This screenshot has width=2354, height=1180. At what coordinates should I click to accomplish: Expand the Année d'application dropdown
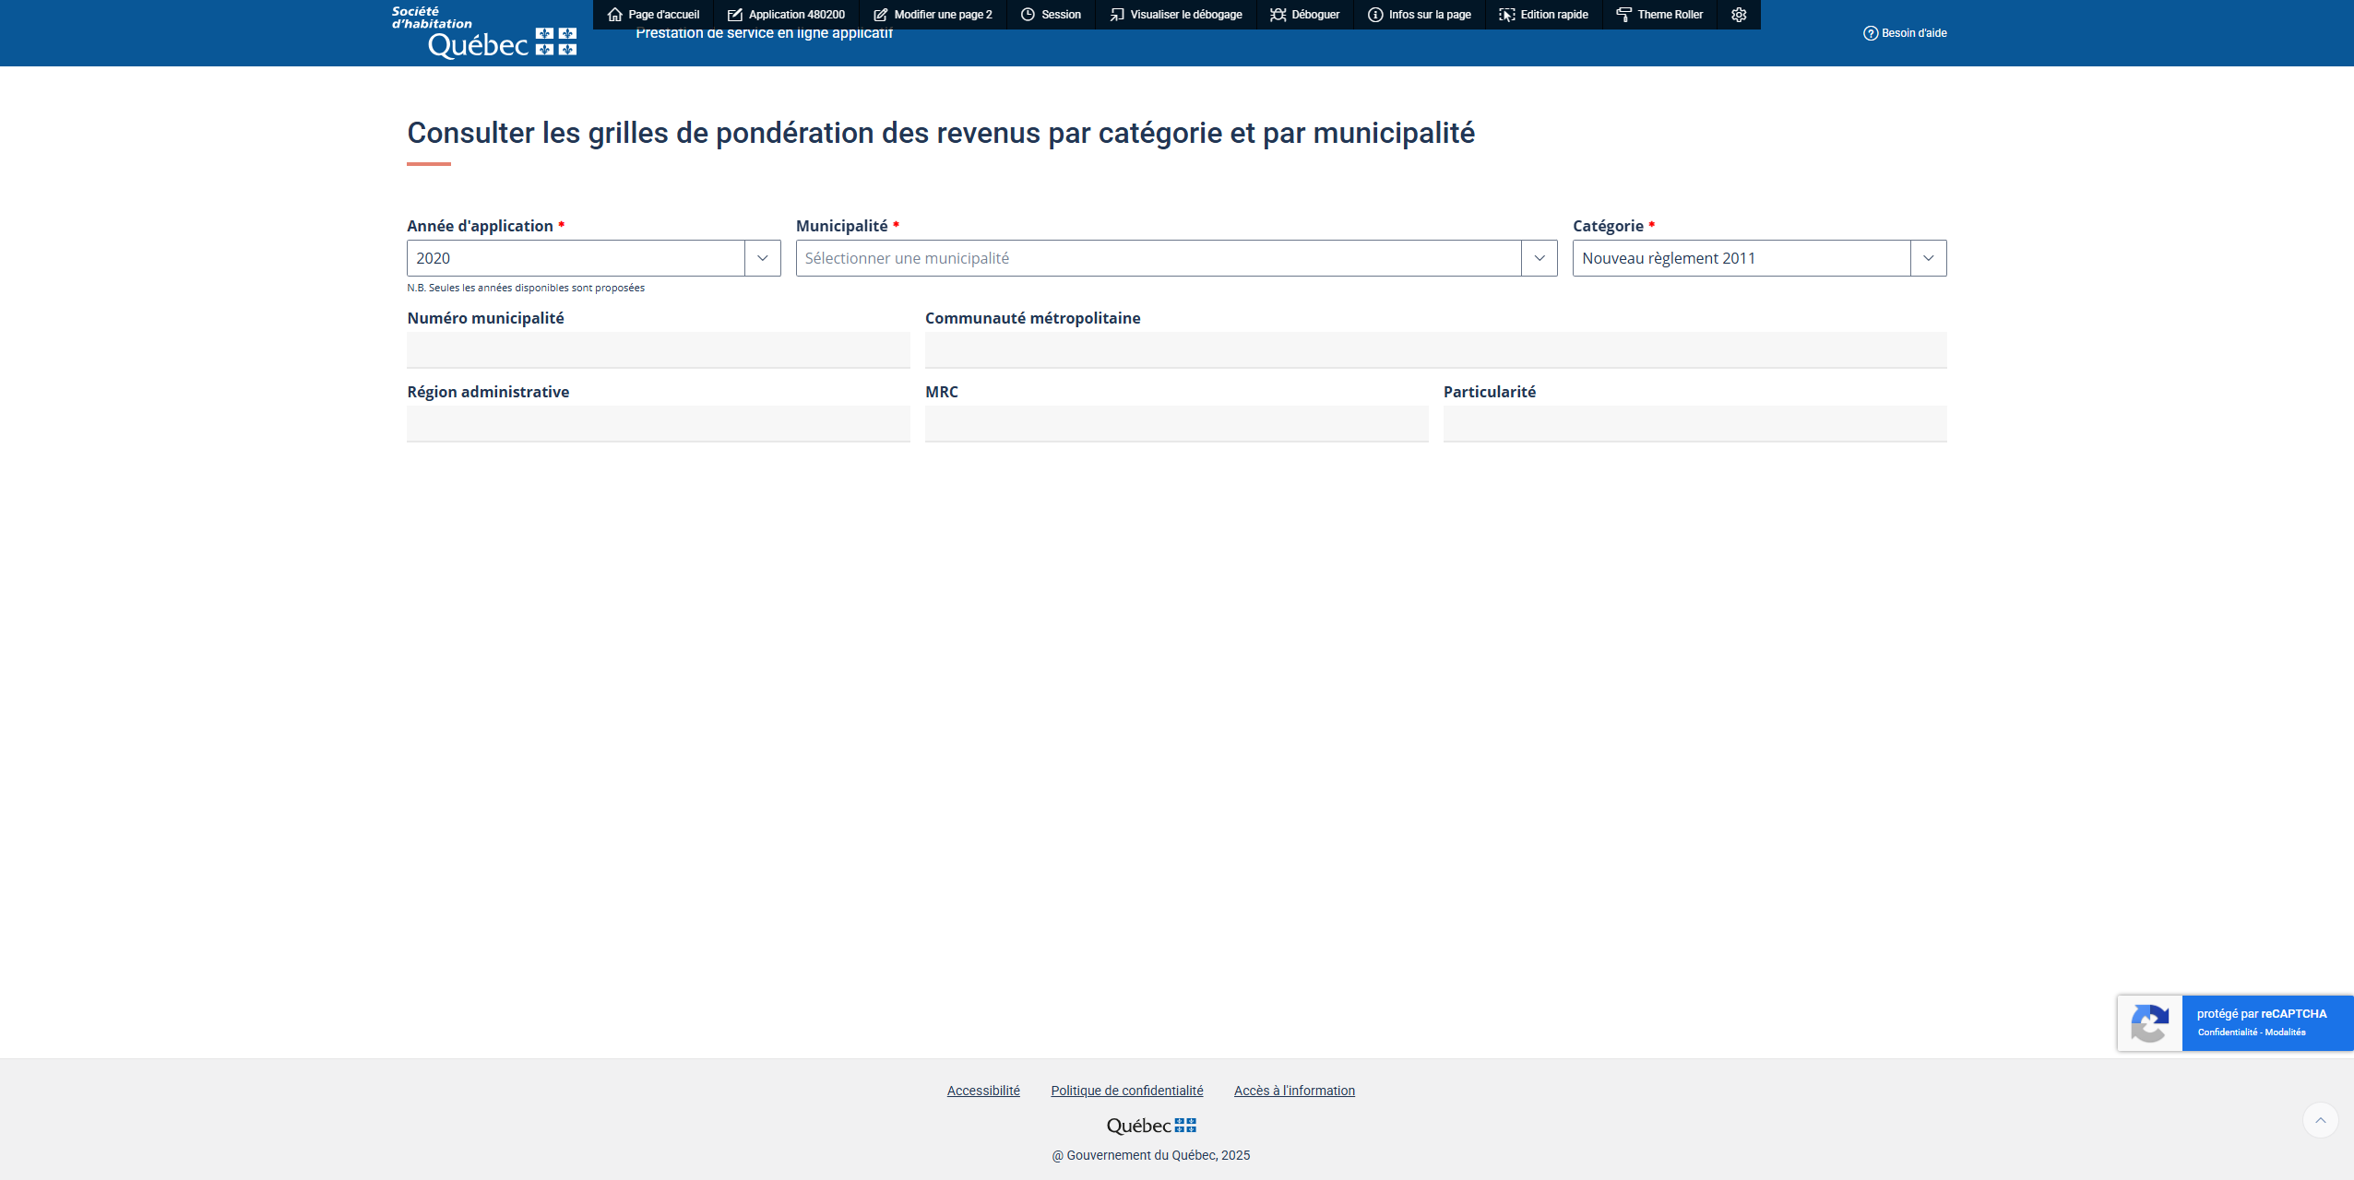coord(762,258)
